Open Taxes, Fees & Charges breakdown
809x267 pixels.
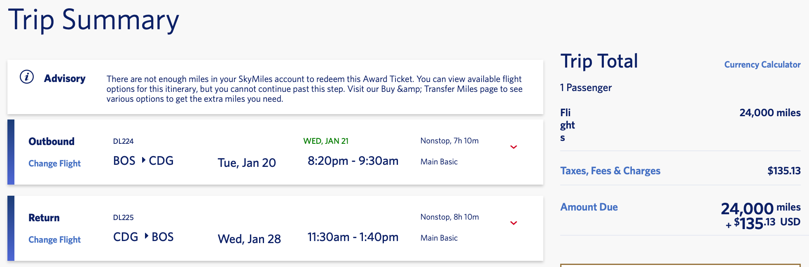click(x=610, y=171)
